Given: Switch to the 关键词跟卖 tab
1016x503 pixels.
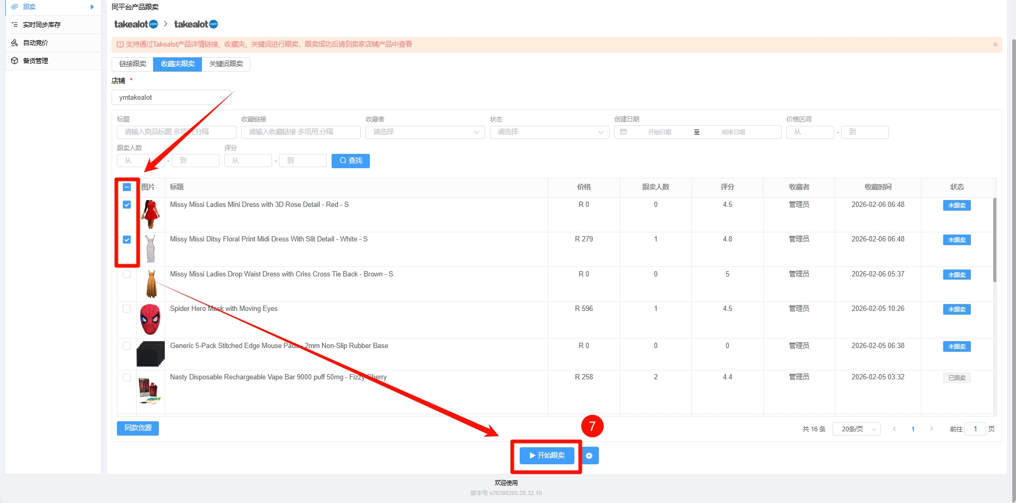Looking at the screenshot, I should point(226,64).
